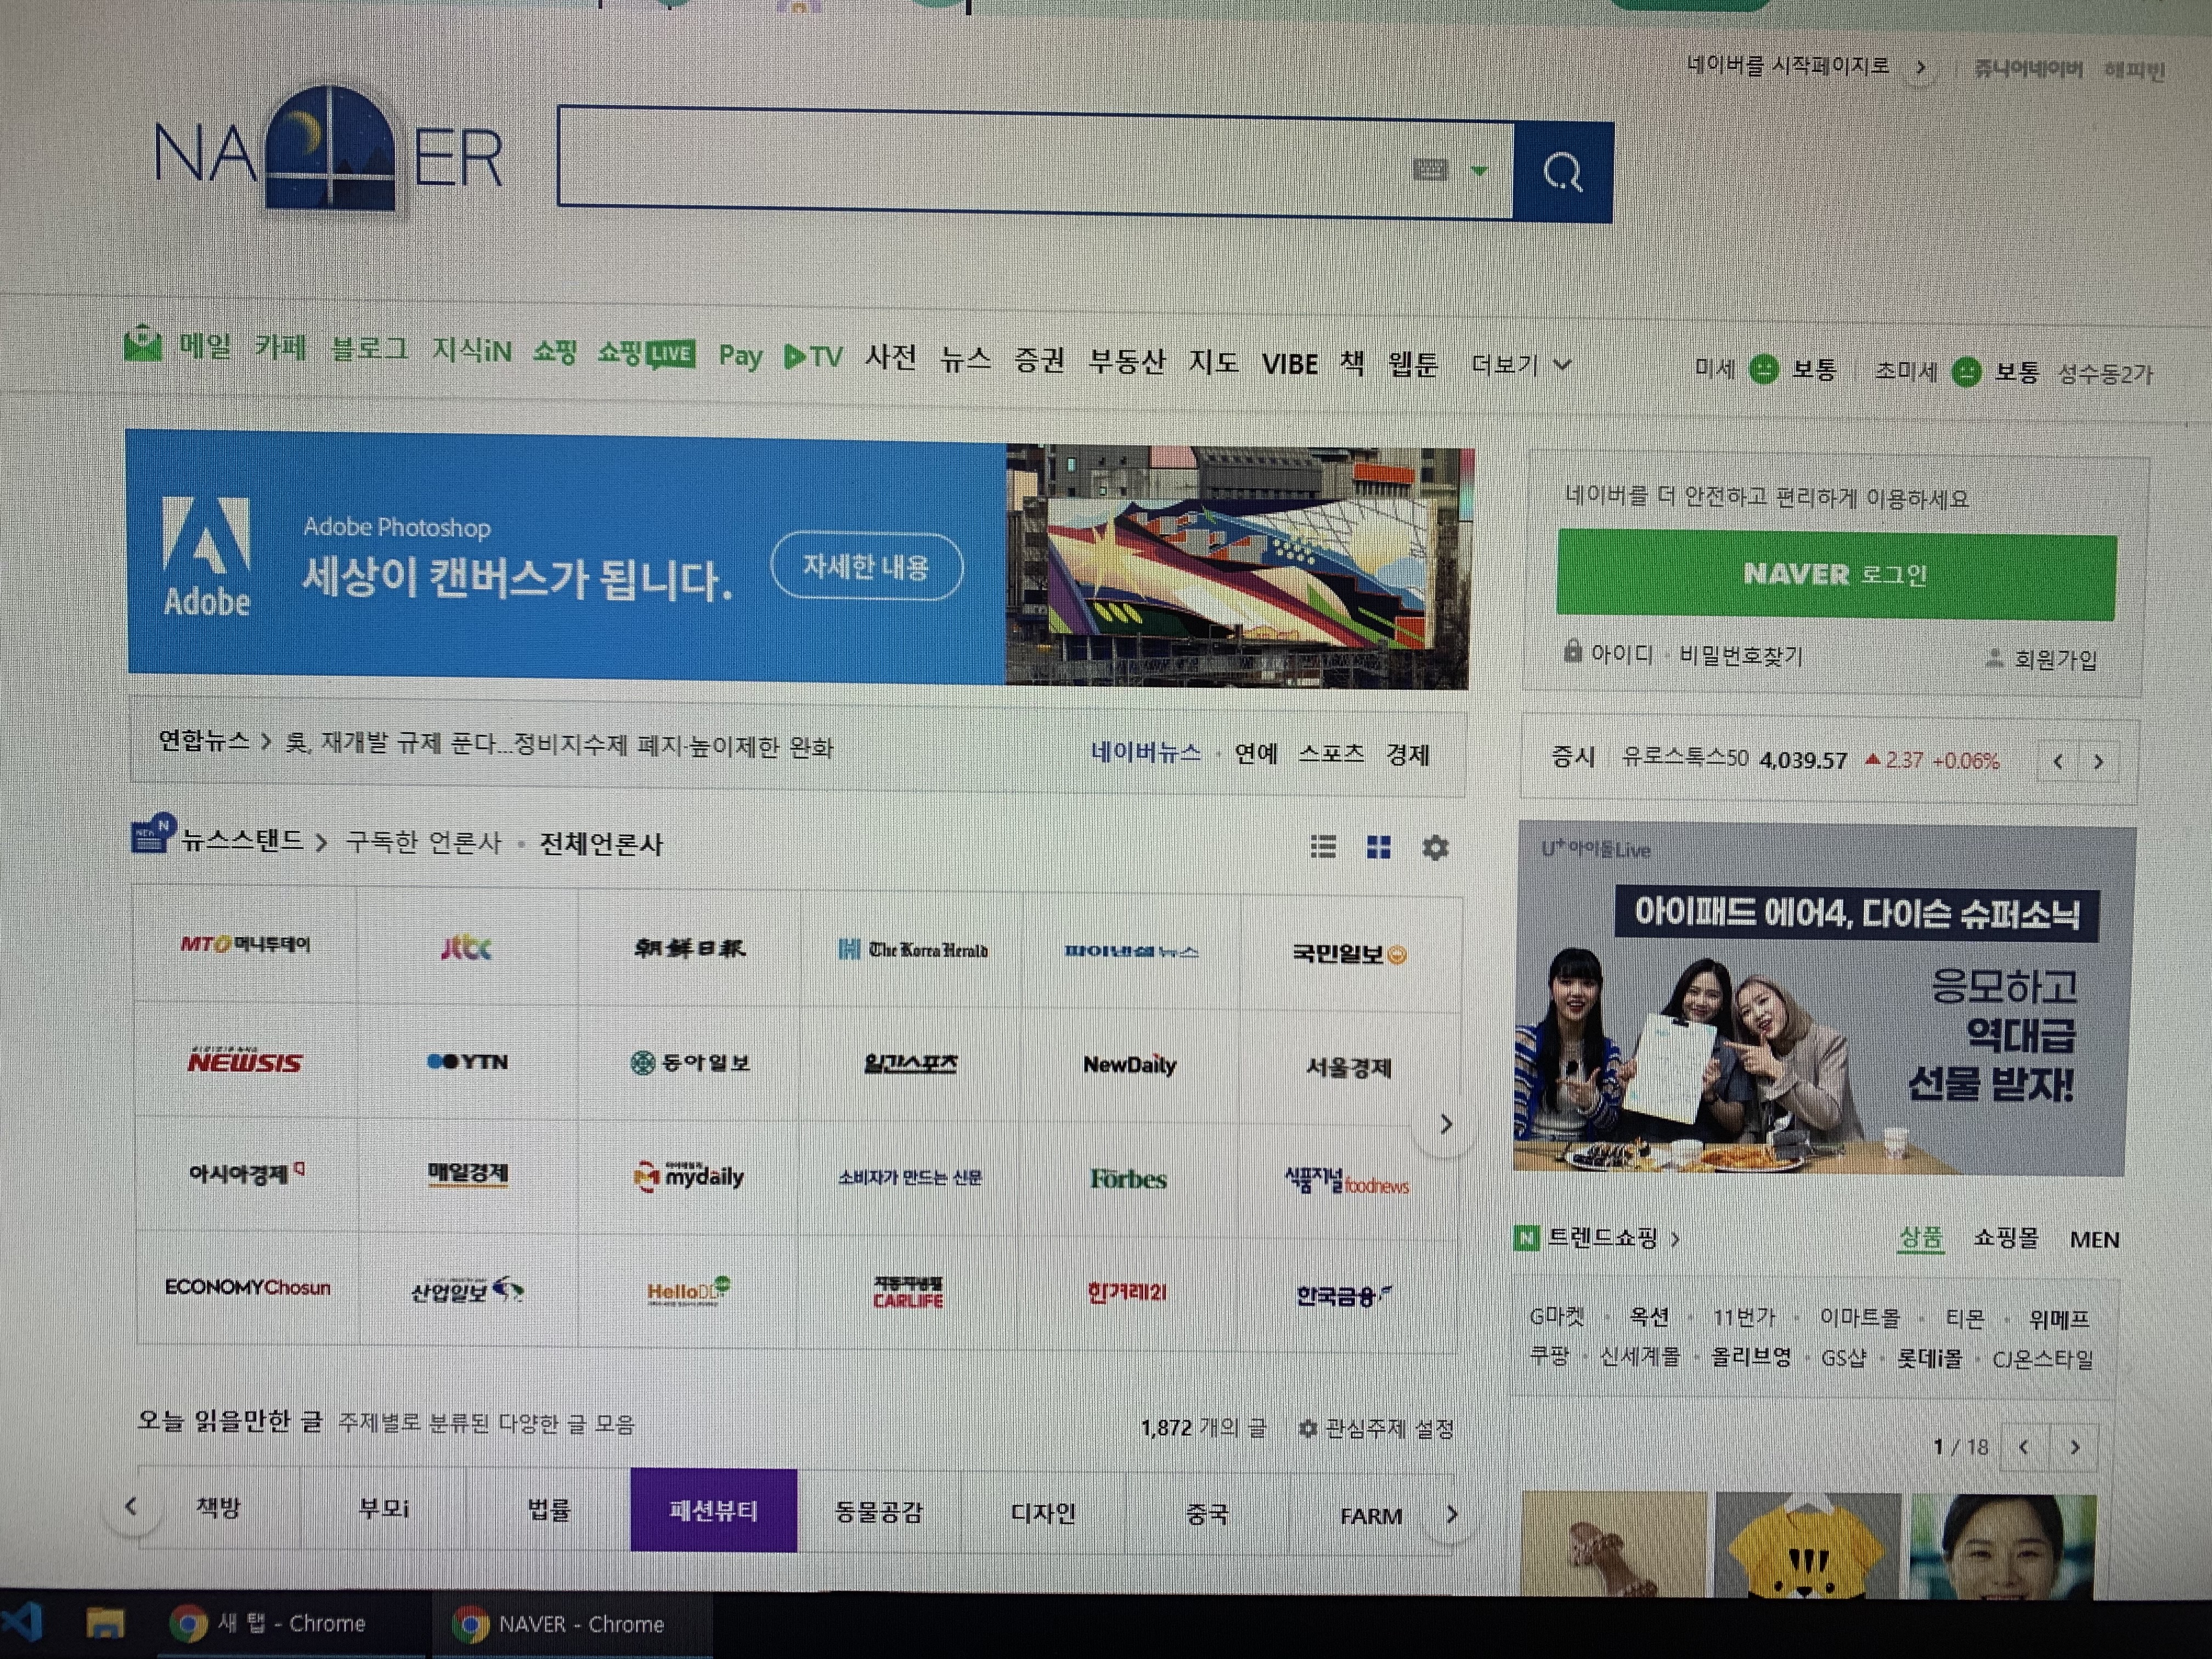Show next page of news outlets
Screen dimensions: 2212x1659
1445,1124
